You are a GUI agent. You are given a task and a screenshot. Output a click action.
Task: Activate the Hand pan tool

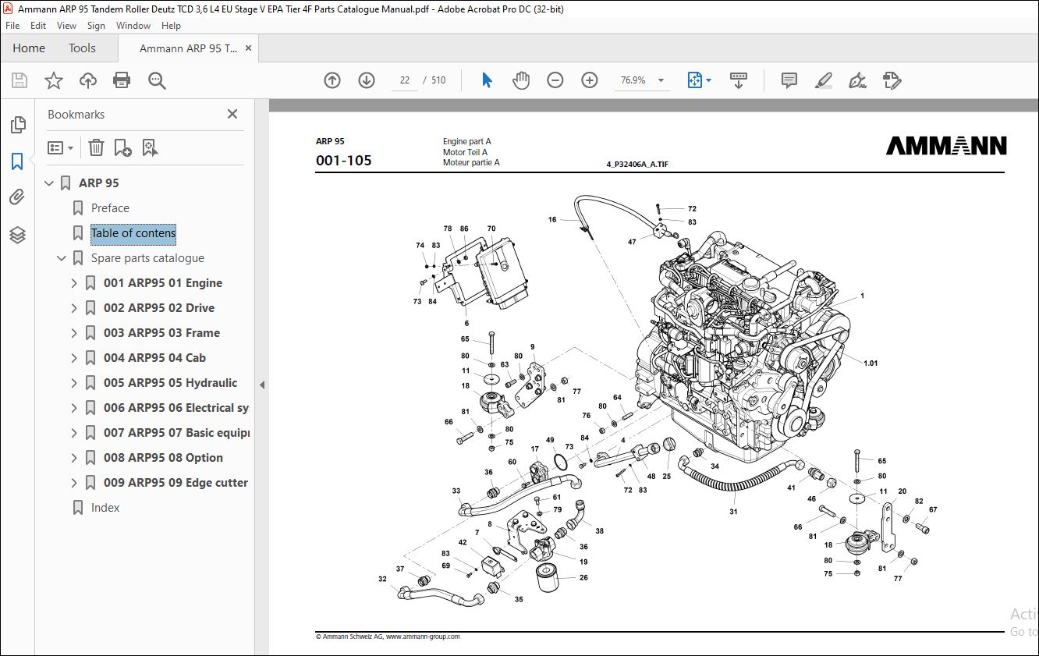point(521,80)
